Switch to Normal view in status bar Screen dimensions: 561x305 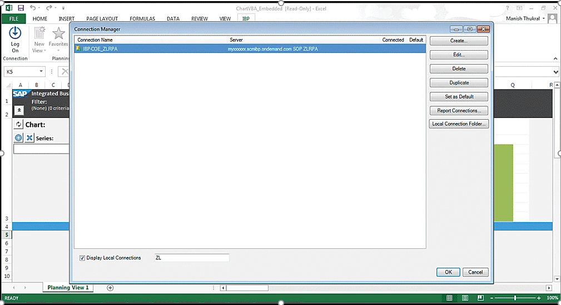click(449, 298)
